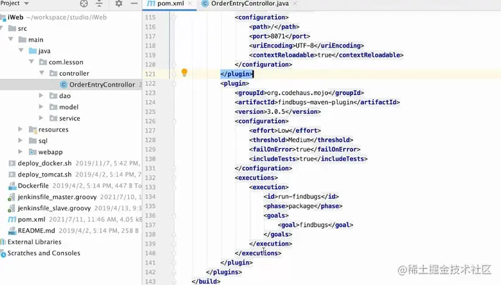Select Dockerfile in project tree

(33, 185)
